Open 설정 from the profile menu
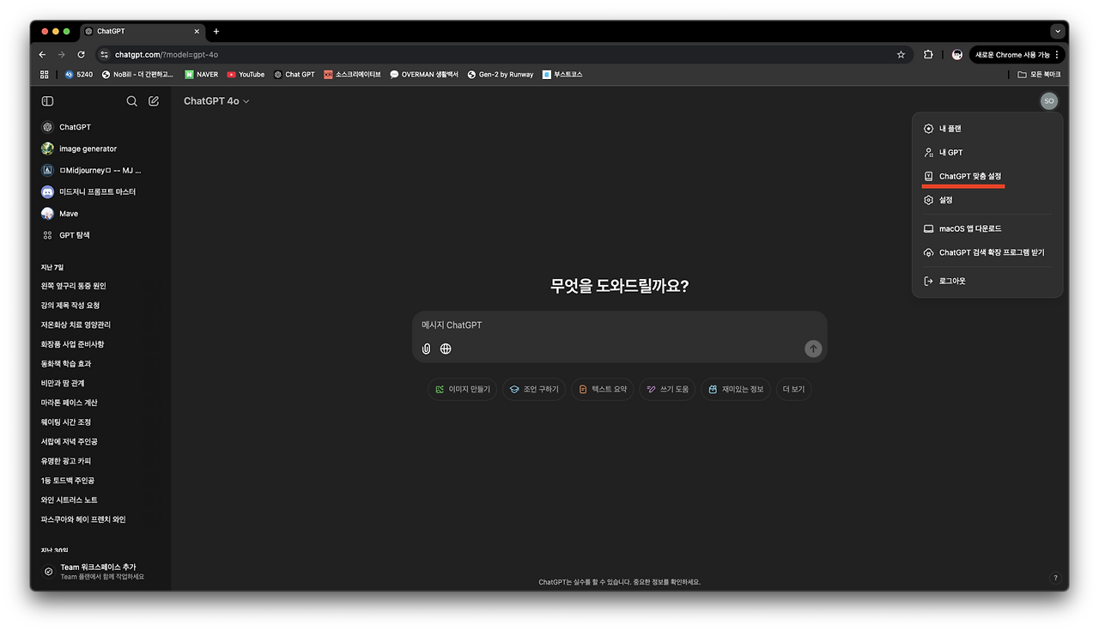The image size is (1099, 631). coord(987,200)
